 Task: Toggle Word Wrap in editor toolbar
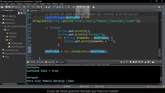tap(60, 7)
